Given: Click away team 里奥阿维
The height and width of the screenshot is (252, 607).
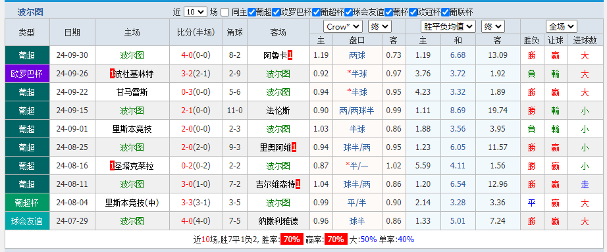Looking at the screenshot, I should pos(275,147).
